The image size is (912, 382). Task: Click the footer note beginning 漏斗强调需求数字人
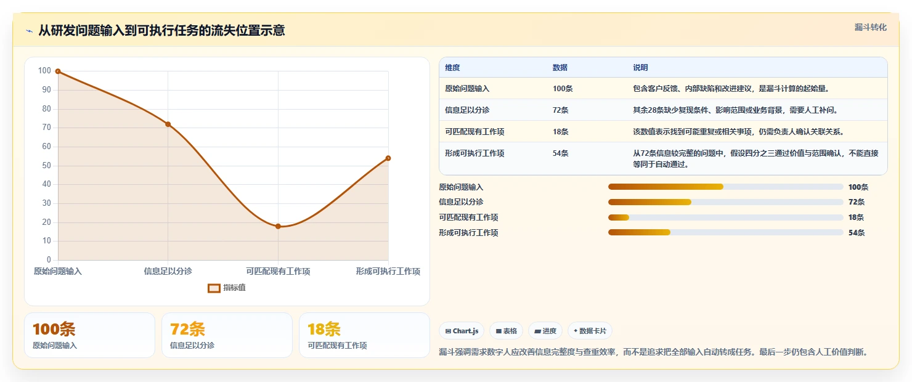[x=653, y=352]
